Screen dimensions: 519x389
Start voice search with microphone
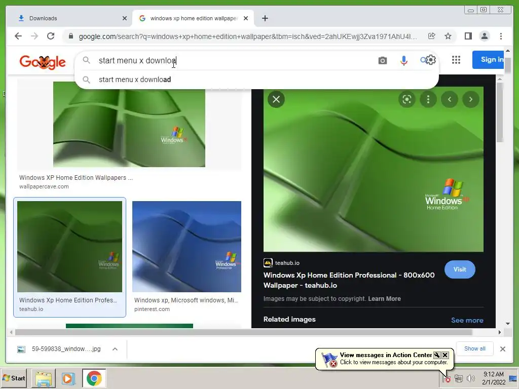[403, 61]
